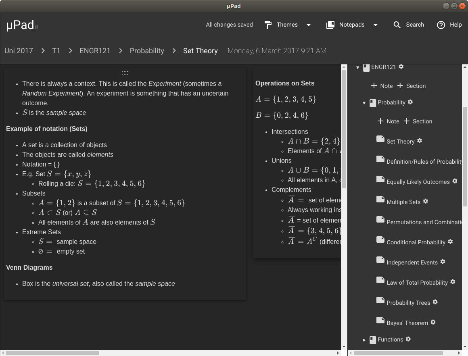Click breadcrumb Uni 2017

(19, 51)
